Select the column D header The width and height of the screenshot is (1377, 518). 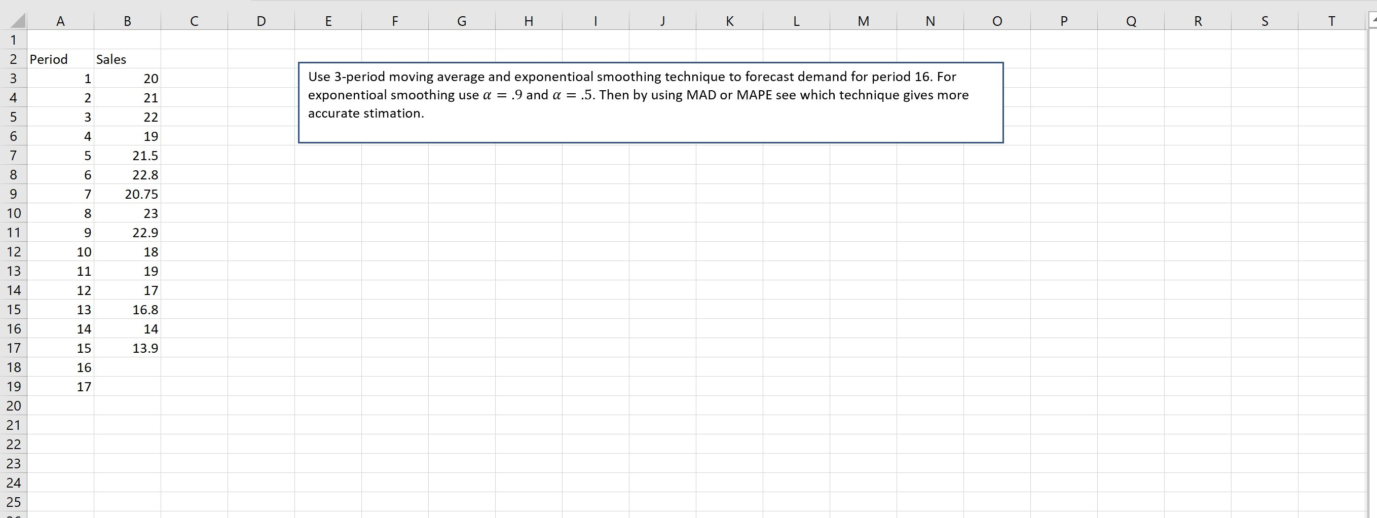(x=261, y=21)
